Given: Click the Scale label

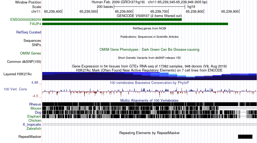Looking at the screenshot, I should coord(37,7).
